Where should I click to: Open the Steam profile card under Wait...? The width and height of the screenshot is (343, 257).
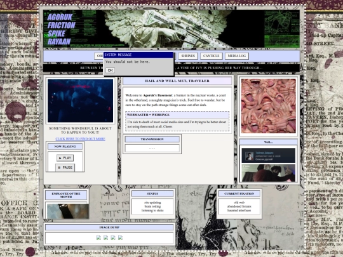click(269, 155)
